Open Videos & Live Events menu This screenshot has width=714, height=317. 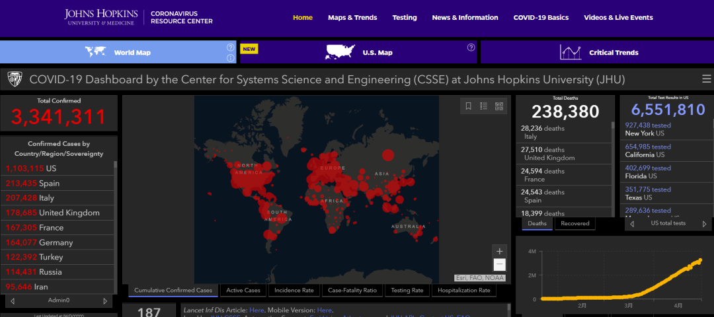click(618, 18)
